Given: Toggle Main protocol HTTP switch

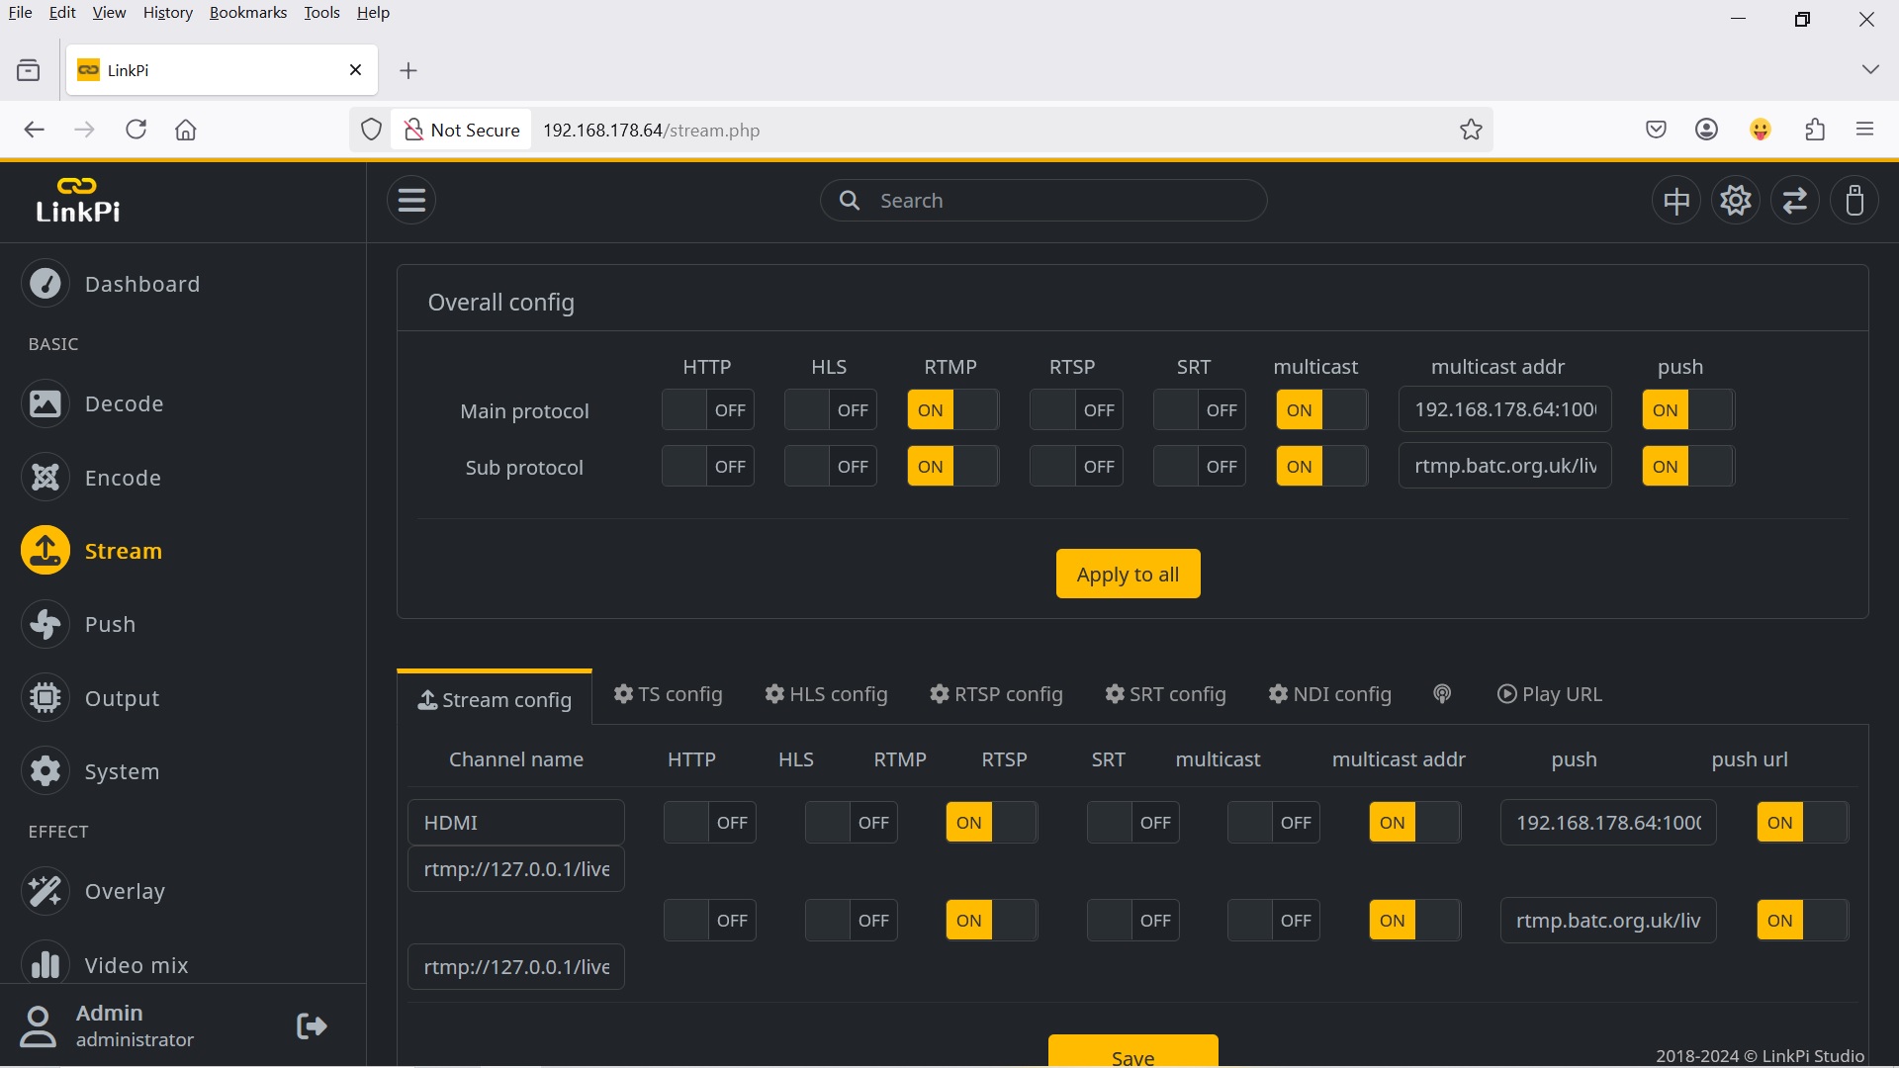Looking at the screenshot, I should point(707,410).
